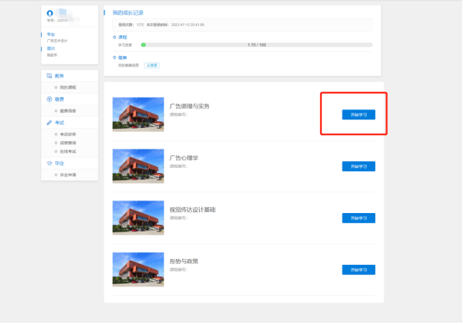
Task: Click the 专业 label in profile card
Action: click(x=51, y=34)
